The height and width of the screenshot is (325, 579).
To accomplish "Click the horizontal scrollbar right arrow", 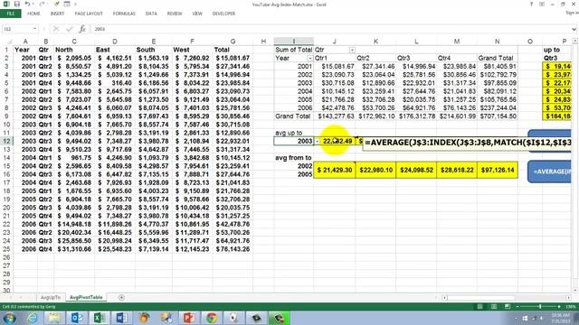I will click(569, 297).
